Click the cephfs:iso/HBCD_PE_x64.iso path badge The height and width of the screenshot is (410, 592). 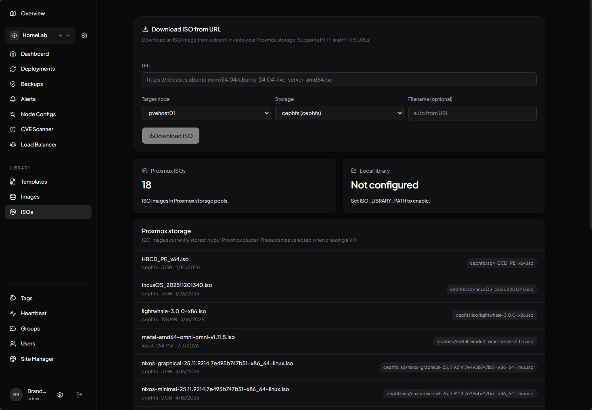(501, 263)
